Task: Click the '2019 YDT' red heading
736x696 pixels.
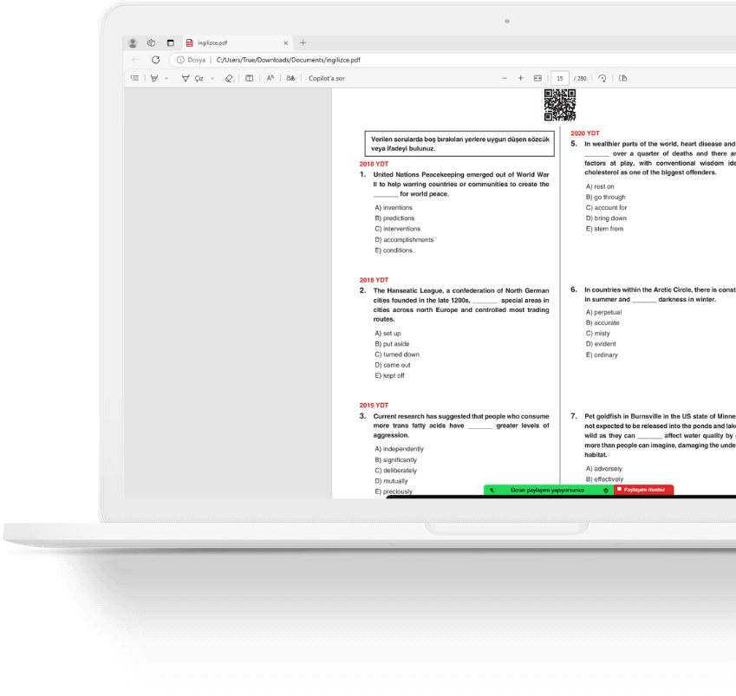Action: (375, 405)
